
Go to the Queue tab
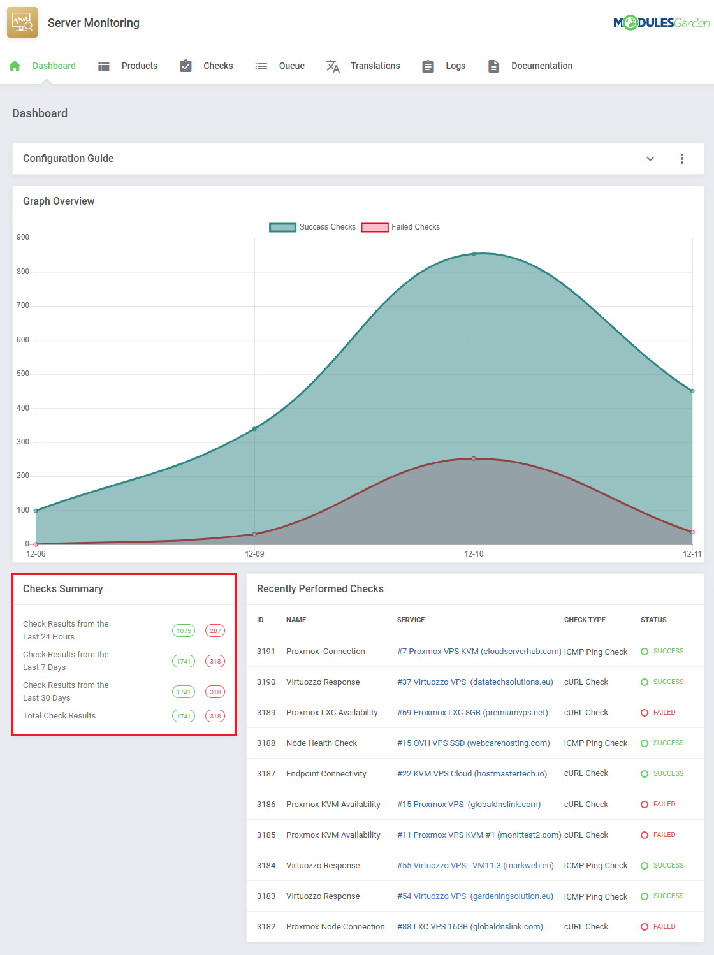coord(292,66)
